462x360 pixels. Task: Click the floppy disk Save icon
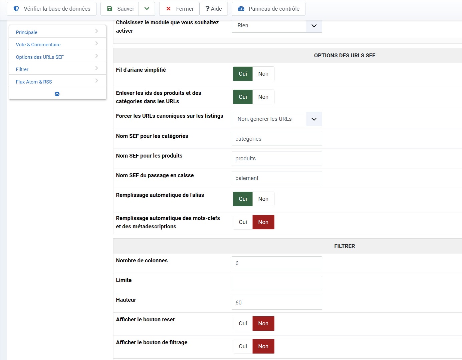109,9
